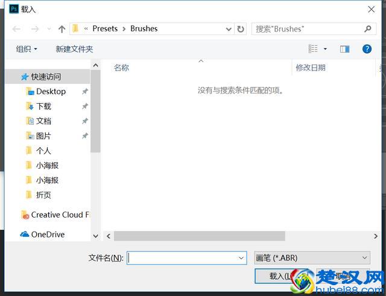Open 图片 folder in sidebar
This screenshot has height=296, width=386.
[x=43, y=136]
